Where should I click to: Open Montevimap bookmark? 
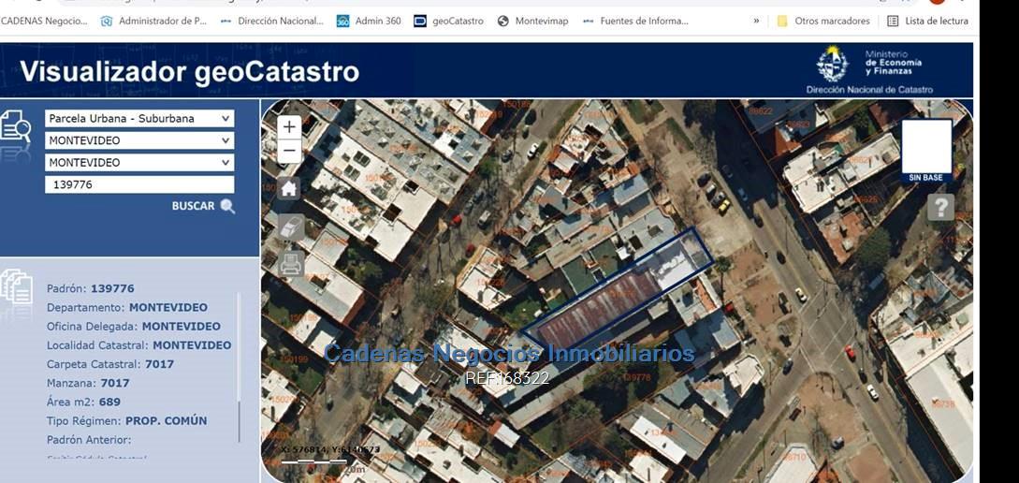532,21
